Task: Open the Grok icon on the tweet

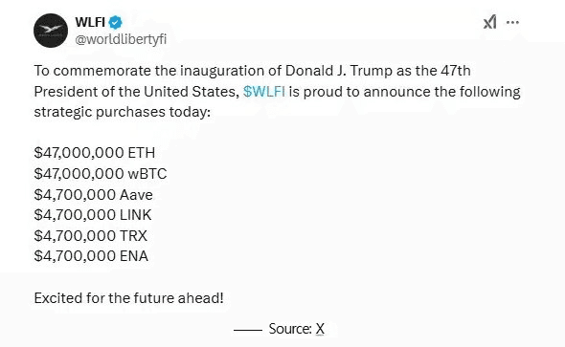Action: 489,22
